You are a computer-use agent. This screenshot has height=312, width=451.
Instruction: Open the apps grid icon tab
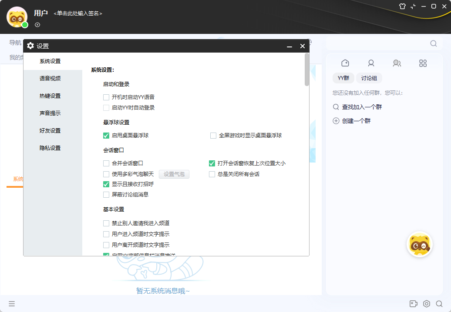pyautogui.click(x=423, y=63)
